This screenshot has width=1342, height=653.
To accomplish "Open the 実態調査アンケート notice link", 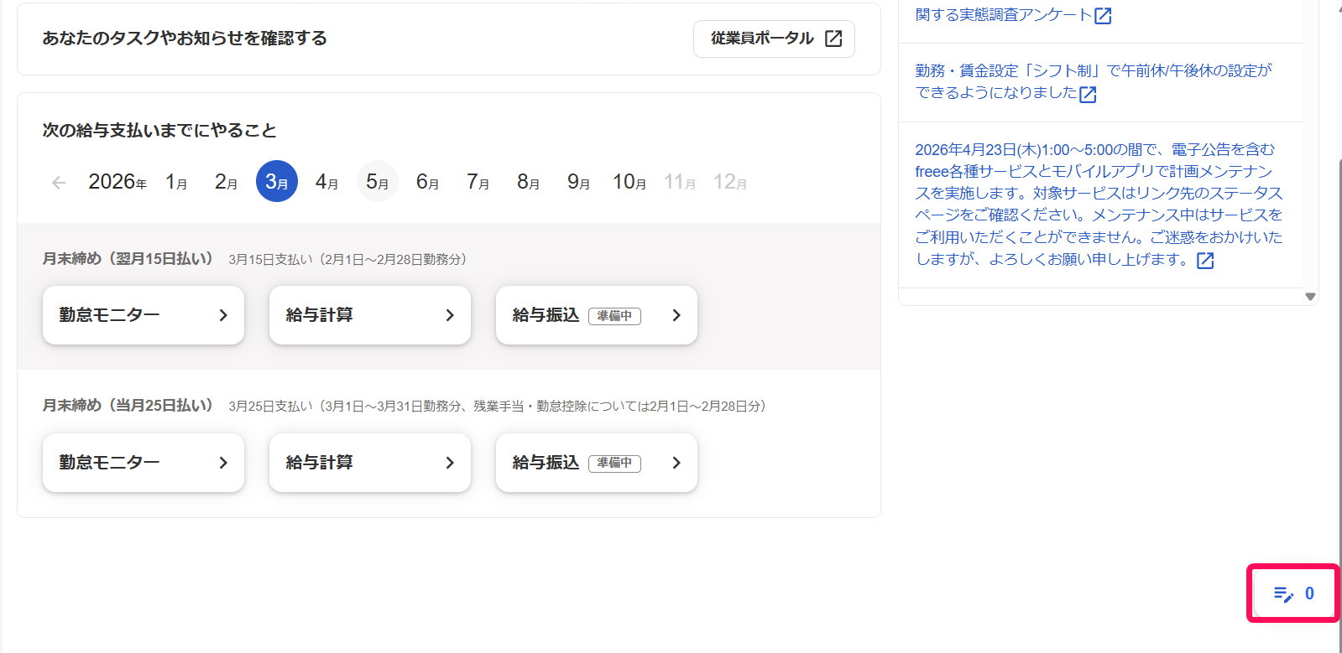I will [1004, 14].
